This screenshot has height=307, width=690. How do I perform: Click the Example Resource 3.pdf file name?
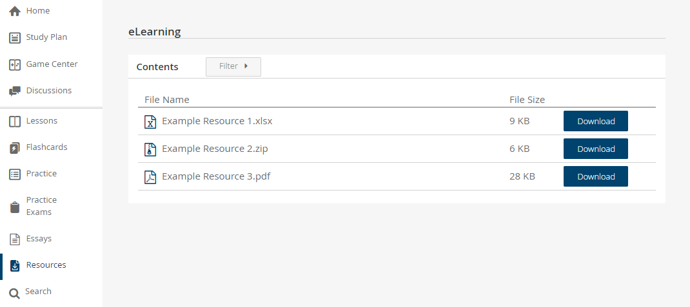[216, 176]
